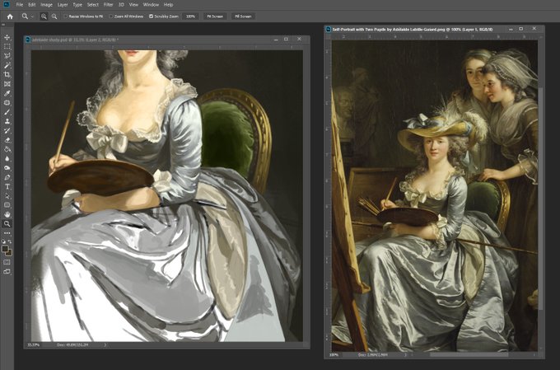Select the Eraser tool

(x=7, y=140)
